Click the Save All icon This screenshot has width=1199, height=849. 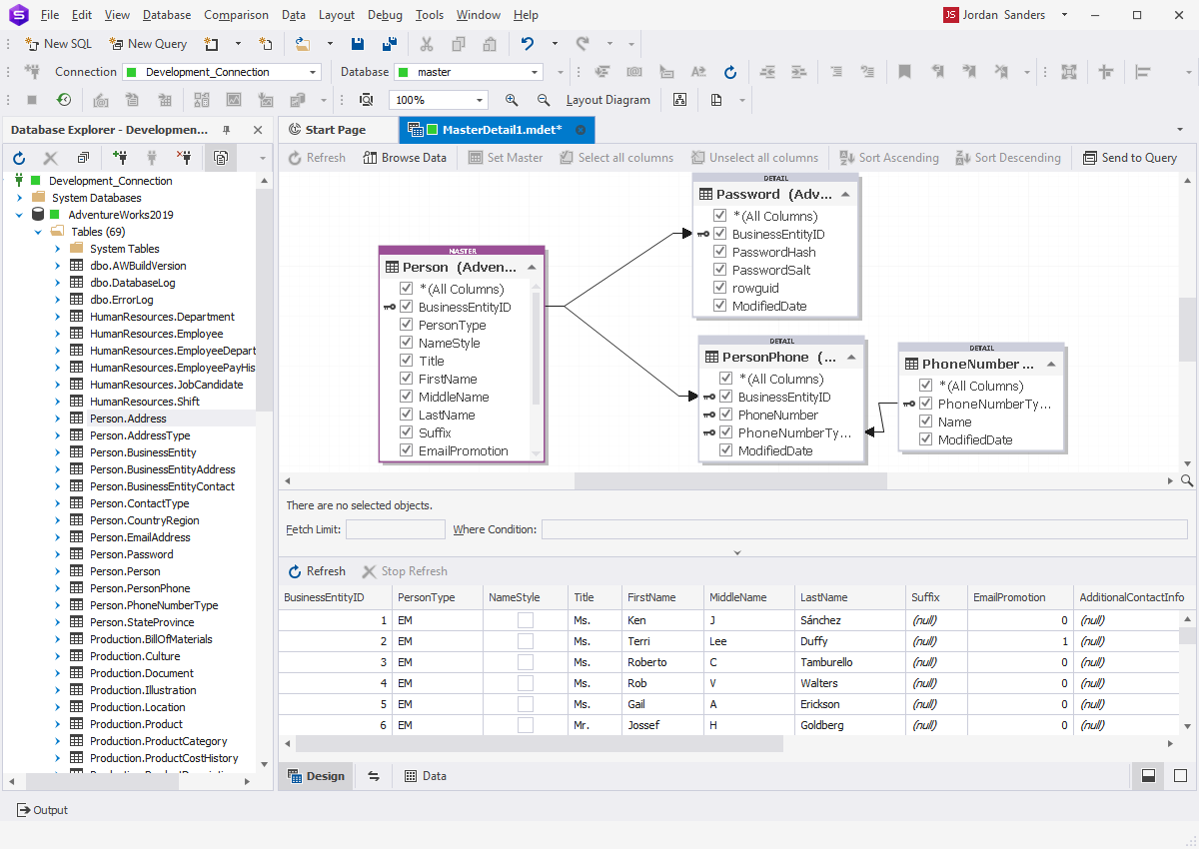tap(390, 44)
